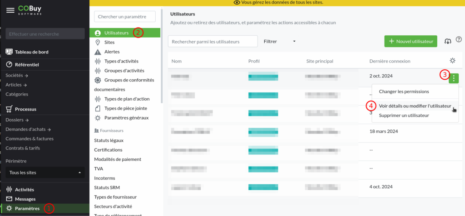Choose Supprimer un utilisateur option

(404, 115)
